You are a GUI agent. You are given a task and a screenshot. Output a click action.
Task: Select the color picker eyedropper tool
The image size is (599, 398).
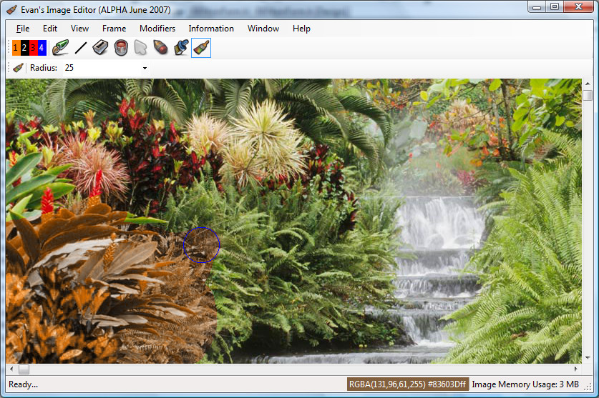(181, 48)
